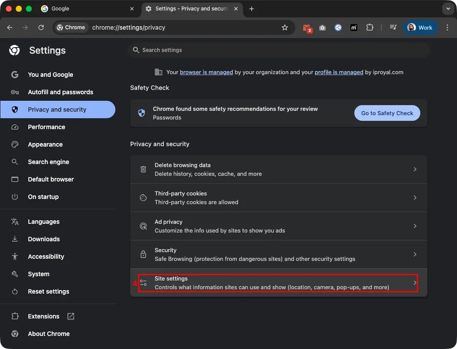Screen dimensions: 457x349
Task: Click the Chrome site info chip
Action: coord(71,27)
